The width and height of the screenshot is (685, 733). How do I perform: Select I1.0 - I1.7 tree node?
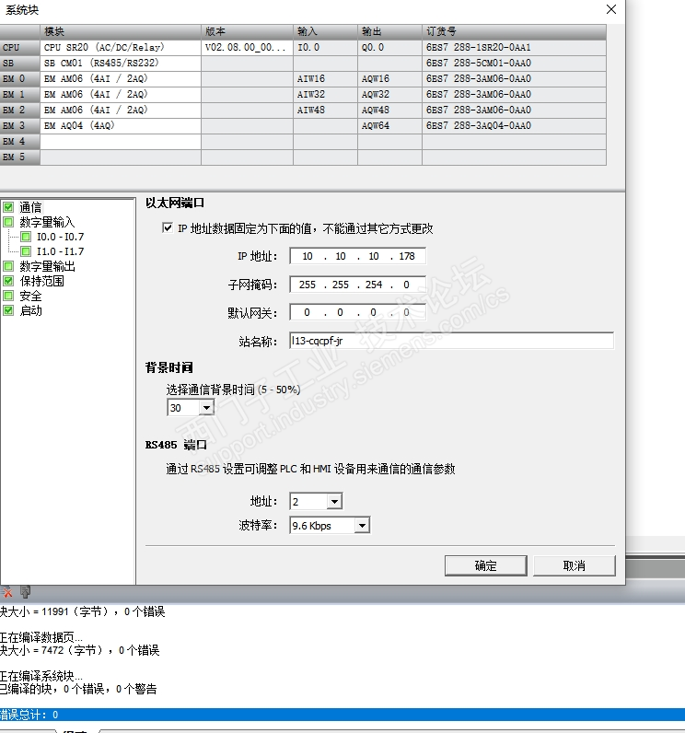tap(60, 251)
